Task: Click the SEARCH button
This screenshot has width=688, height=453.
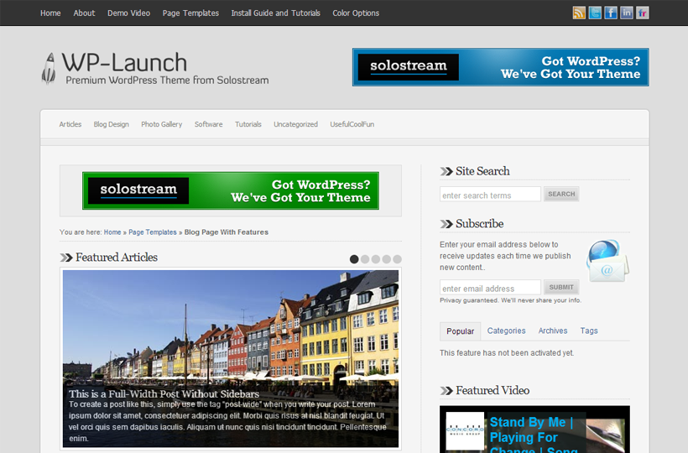Action: pyautogui.click(x=561, y=194)
